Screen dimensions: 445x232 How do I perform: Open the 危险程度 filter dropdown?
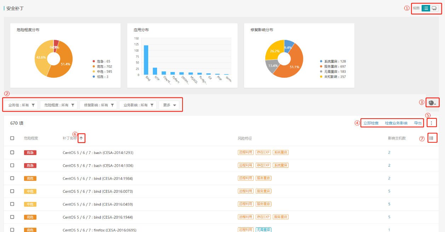(x=59, y=105)
